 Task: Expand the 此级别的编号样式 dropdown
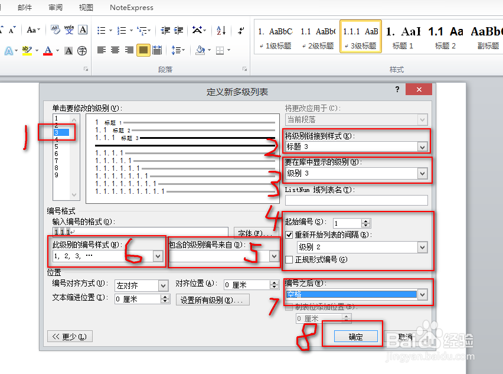point(156,255)
